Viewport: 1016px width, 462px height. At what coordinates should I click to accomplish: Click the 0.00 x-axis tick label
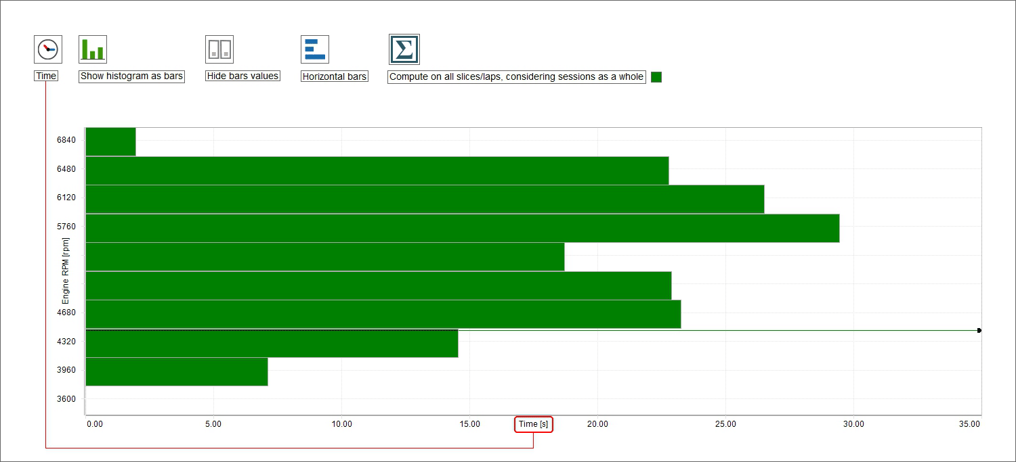95,424
